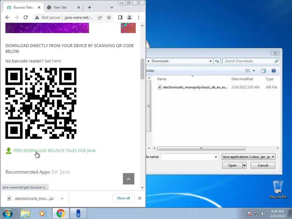
Task: Switch to the Bounce Tales tab
Action: coord(23,7)
